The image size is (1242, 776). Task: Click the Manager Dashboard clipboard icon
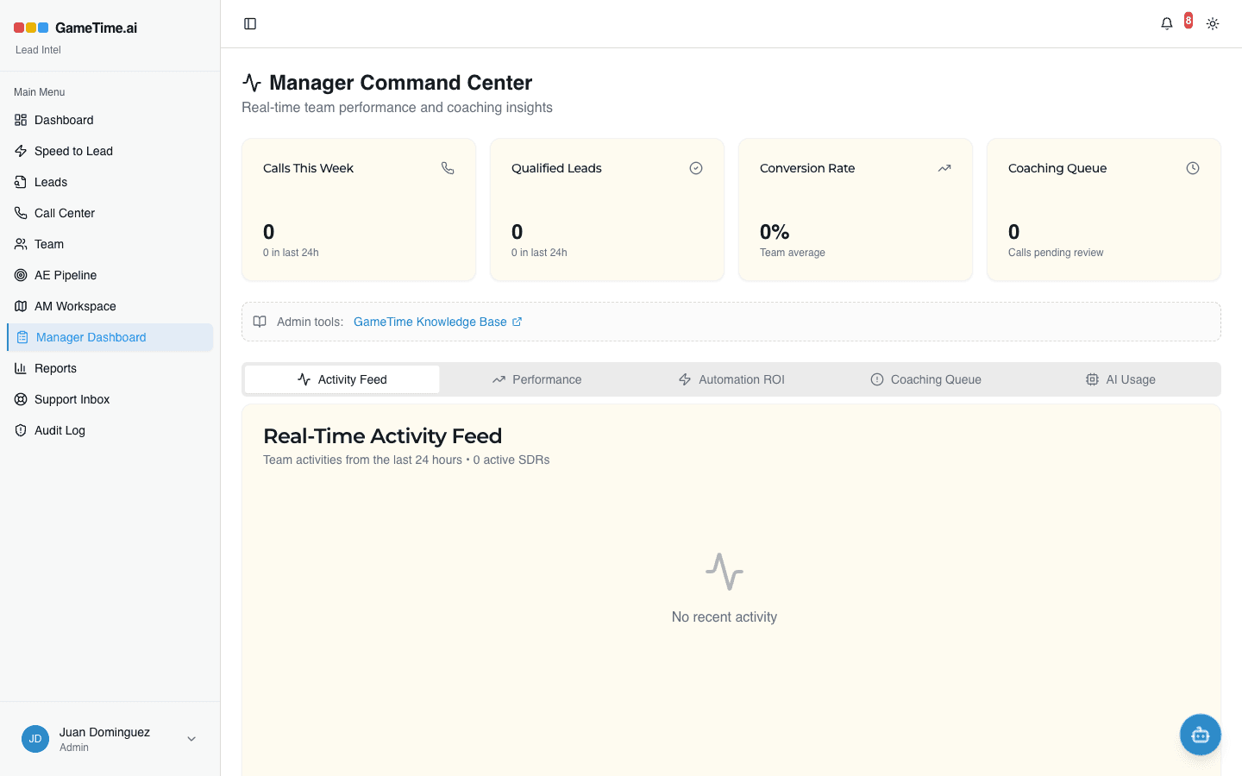(x=22, y=337)
